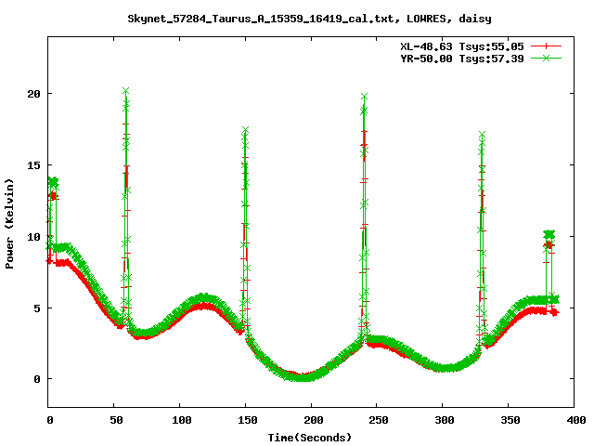Click x-axis tick label 100

point(181,420)
